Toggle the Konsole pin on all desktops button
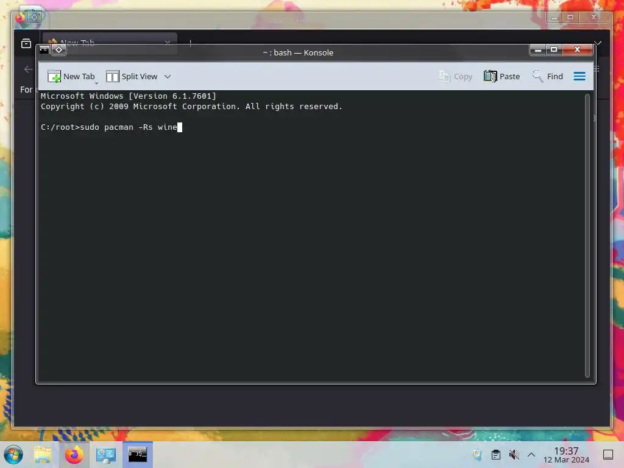624x468 pixels. pos(59,50)
